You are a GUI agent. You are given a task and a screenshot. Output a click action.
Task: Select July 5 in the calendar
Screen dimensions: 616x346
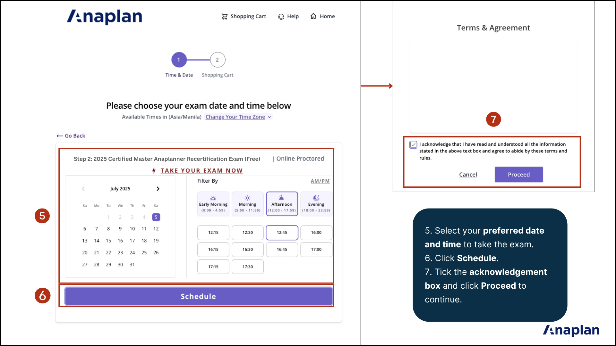[156, 217]
